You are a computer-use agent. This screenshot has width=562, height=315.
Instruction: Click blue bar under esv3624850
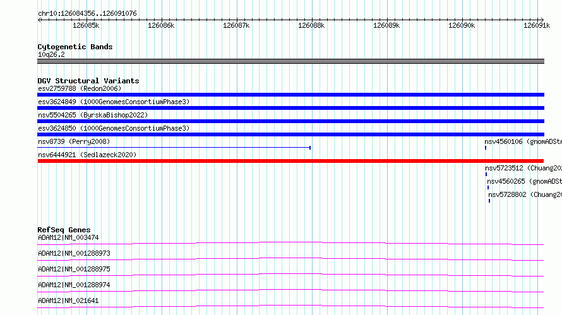(290, 134)
